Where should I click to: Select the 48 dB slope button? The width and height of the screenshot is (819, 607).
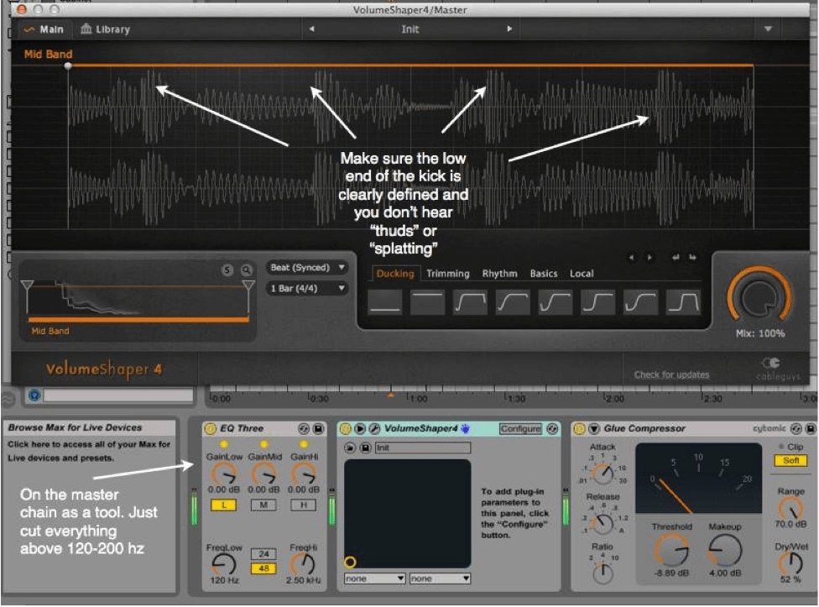(x=263, y=568)
